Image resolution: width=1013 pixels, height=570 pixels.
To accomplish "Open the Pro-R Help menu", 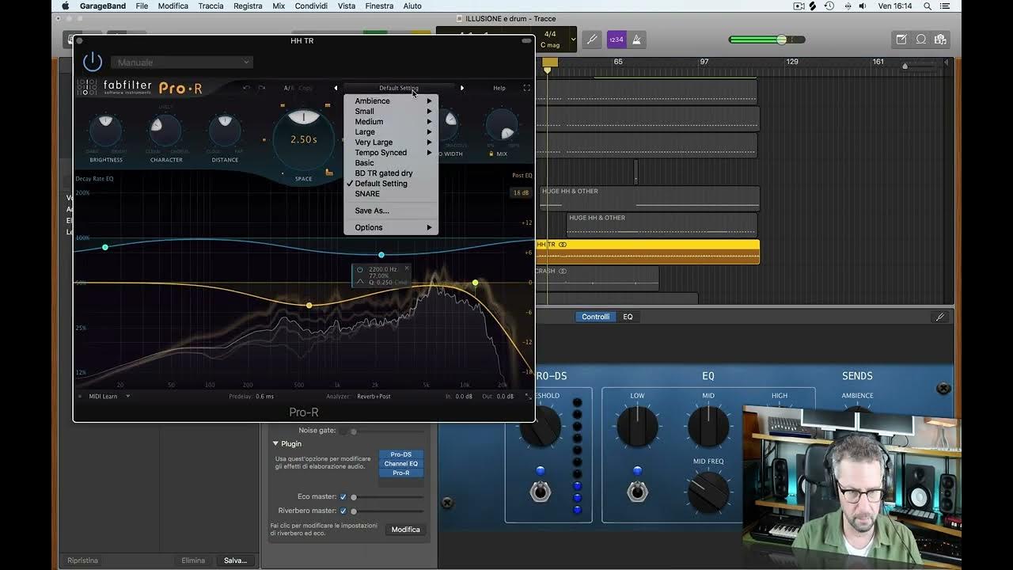I will [499, 88].
